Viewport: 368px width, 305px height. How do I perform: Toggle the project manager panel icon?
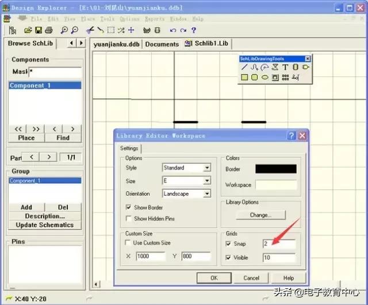[12, 30]
